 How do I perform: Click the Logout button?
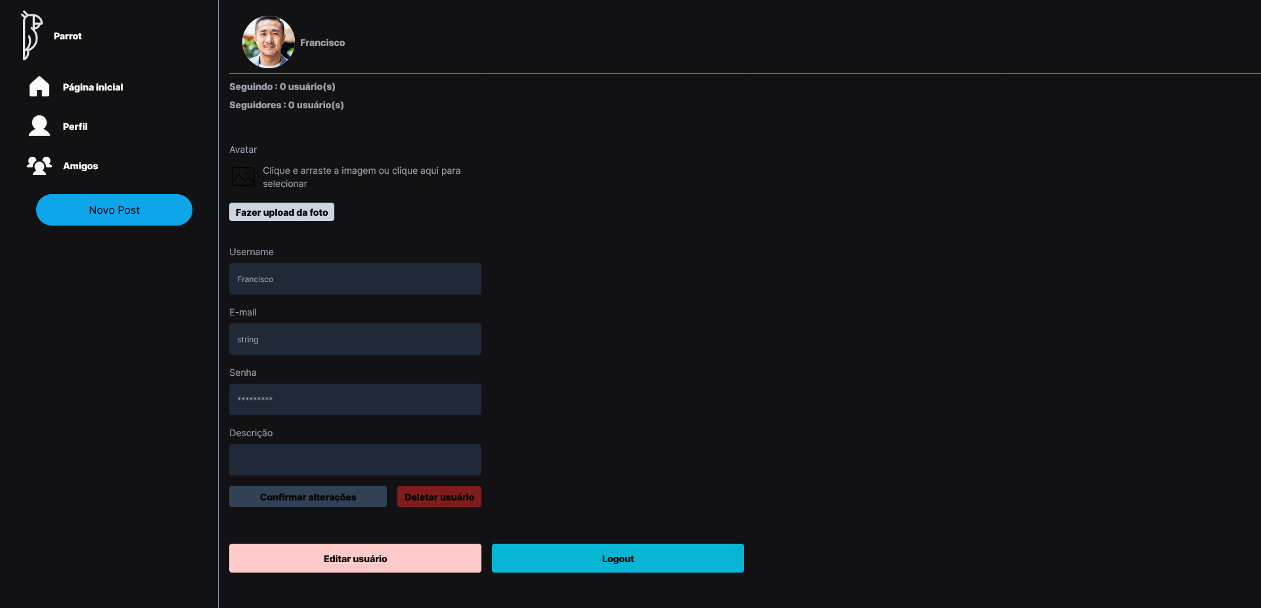(x=617, y=558)
